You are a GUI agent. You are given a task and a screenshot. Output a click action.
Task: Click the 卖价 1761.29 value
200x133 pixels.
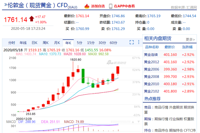click(x=118, y=29)
